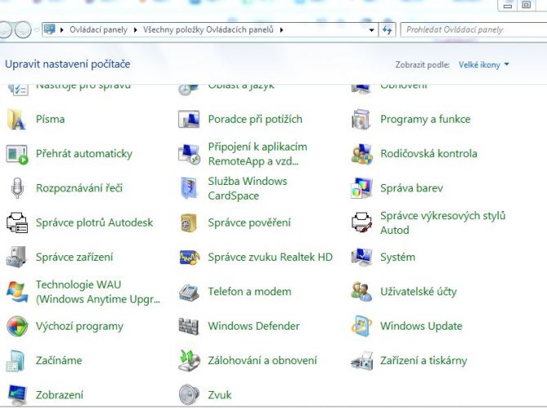Viewport: 547px width, 409px height.
Task: Open the Služba Windows CardSpace icon
Action: (x=190, y=188)
